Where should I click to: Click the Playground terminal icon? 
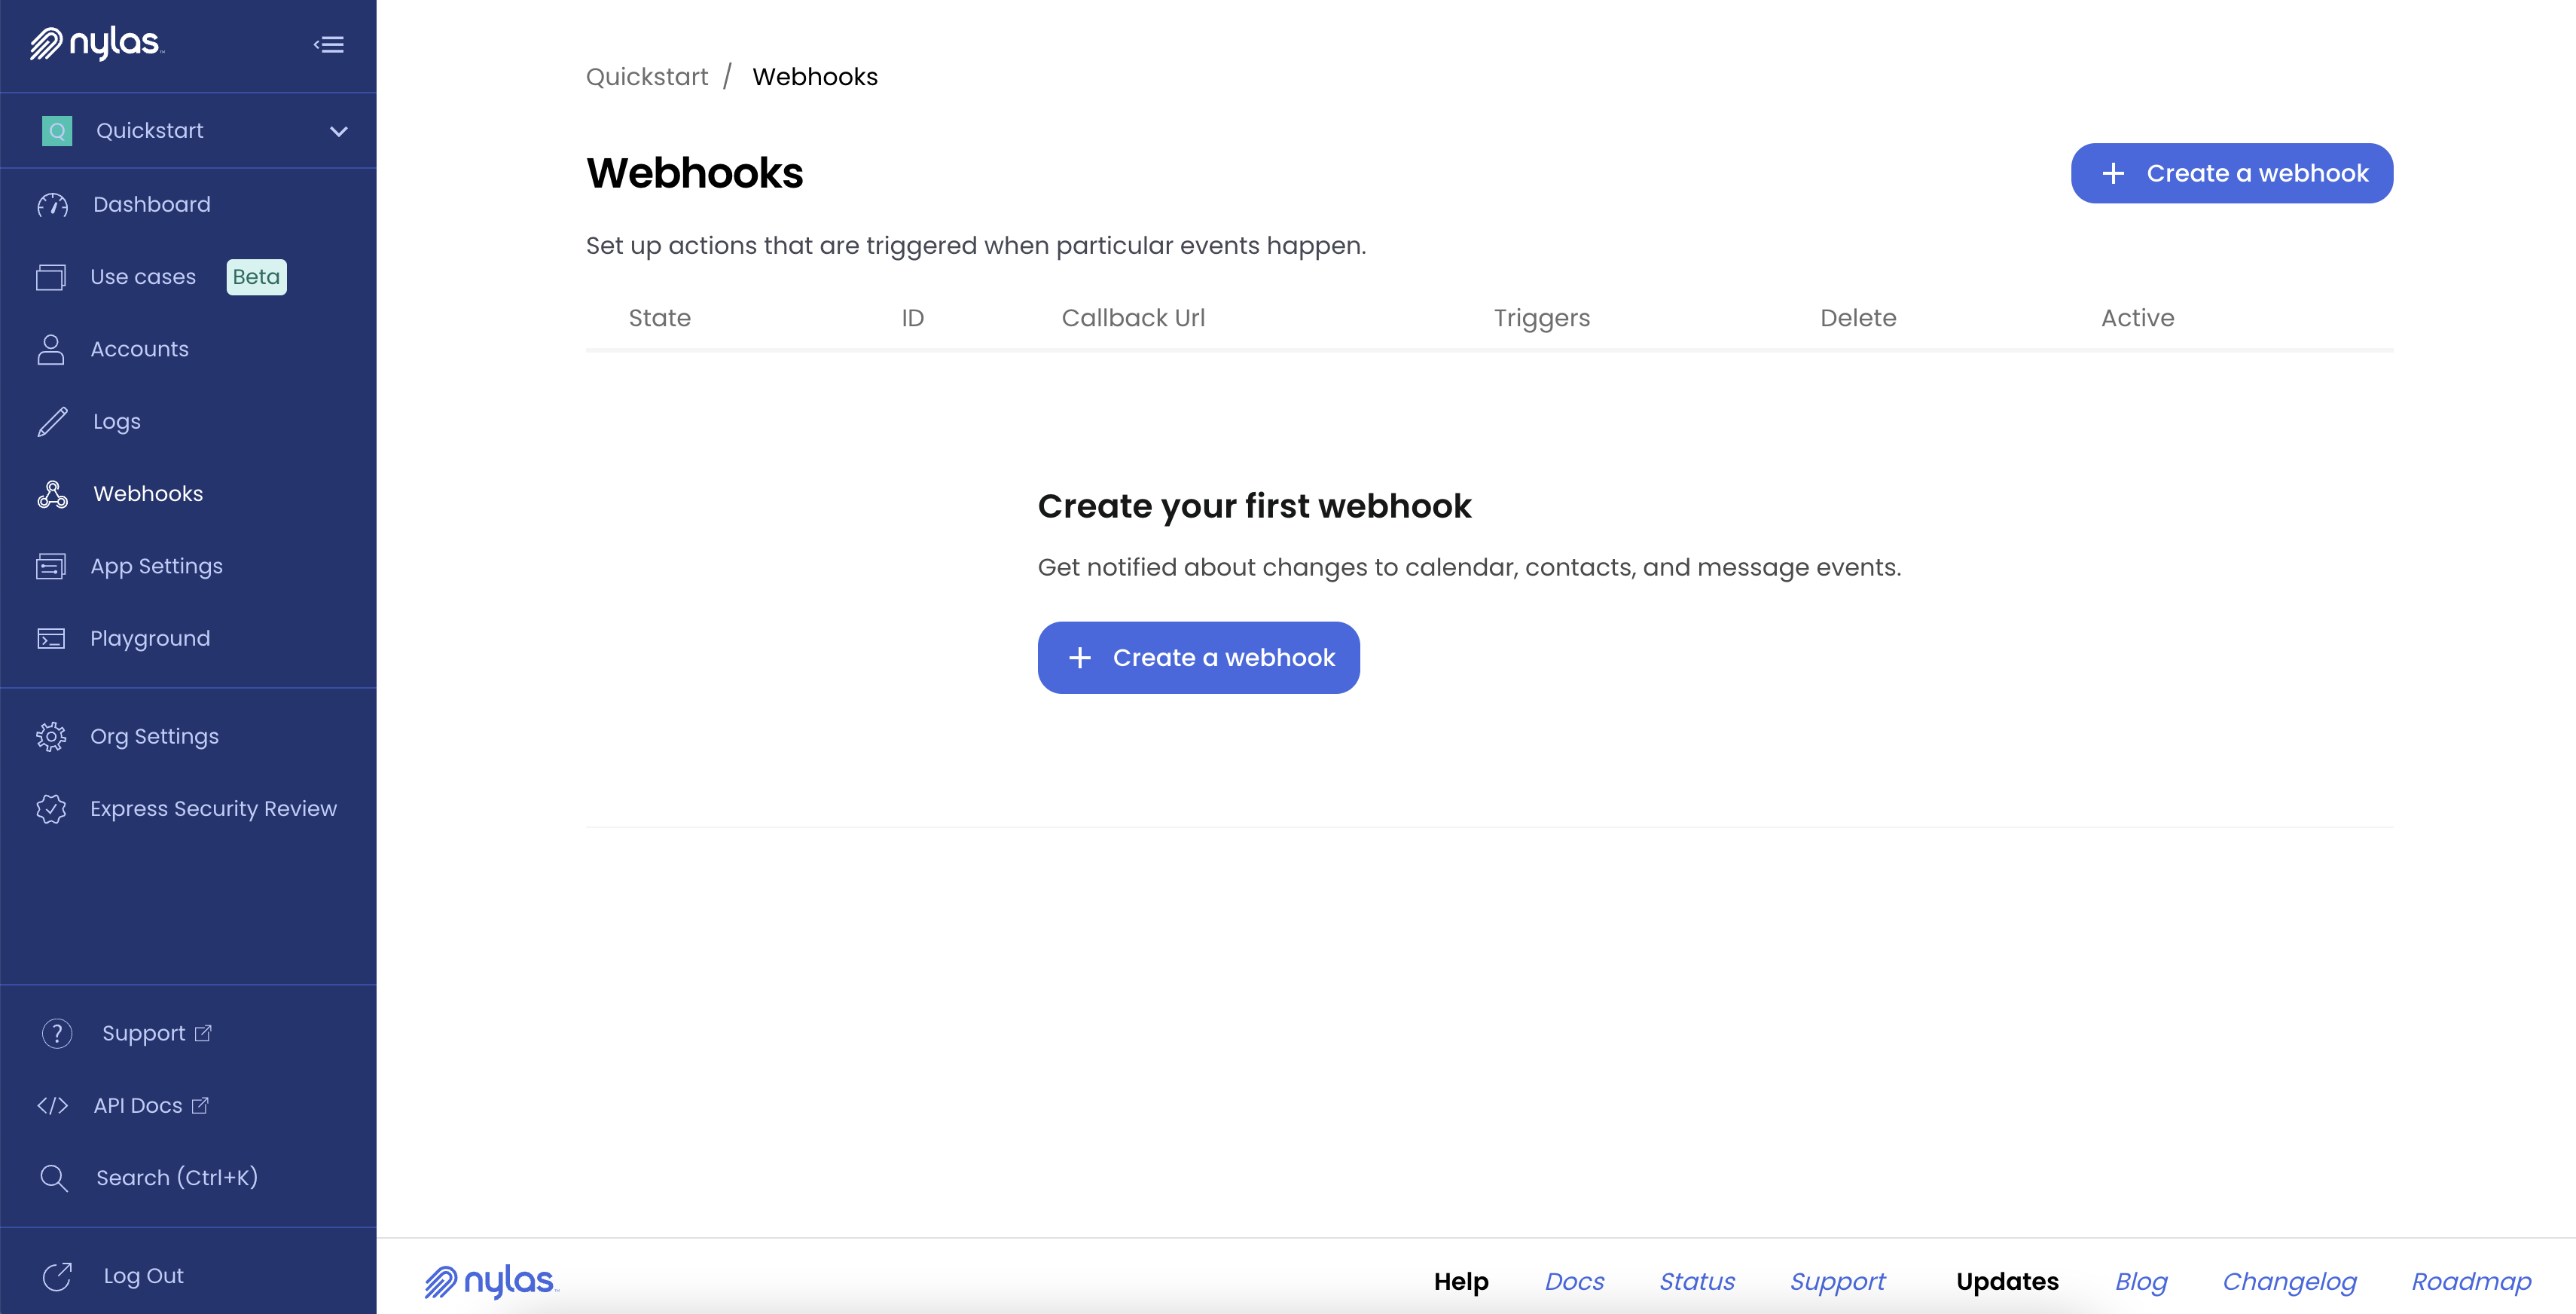(x=52, y=638)
